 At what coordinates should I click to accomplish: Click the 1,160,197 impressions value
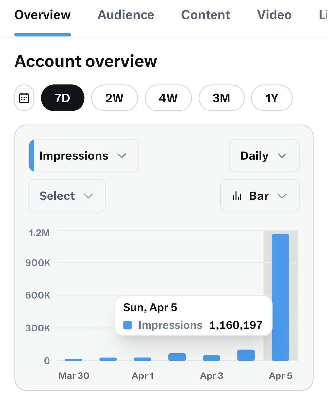(236, 325)
